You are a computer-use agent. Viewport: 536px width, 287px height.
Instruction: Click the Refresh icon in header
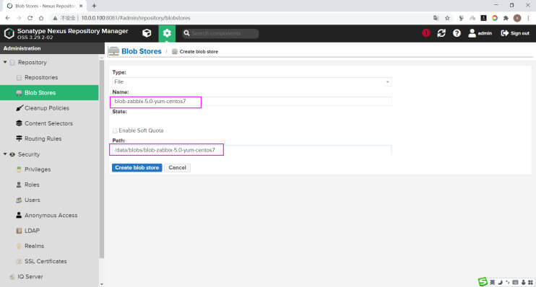pos(441,33)
